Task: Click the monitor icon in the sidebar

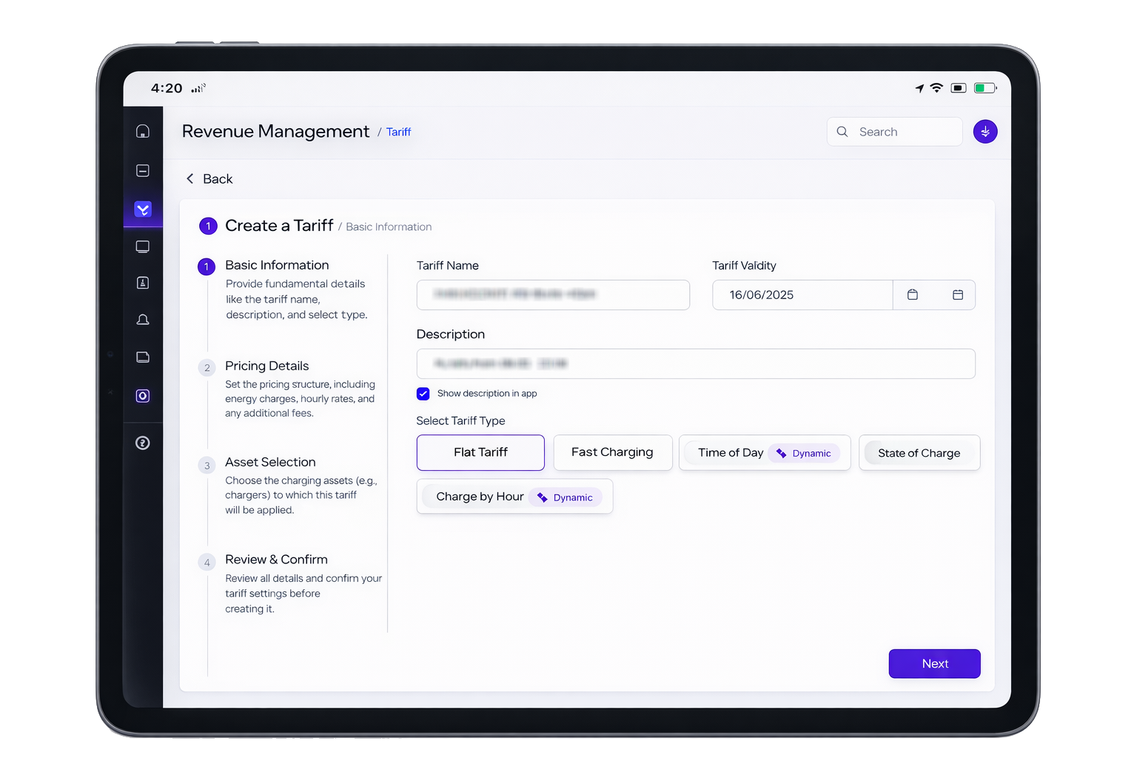Action: pyautogui.click(x=143, y=246)
